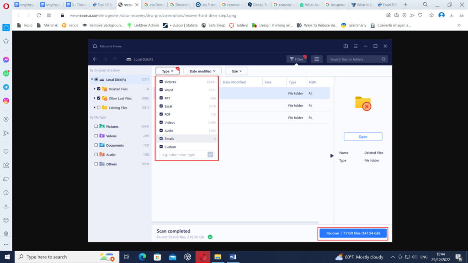The width and height of the screenshot is (468, 263).
Task: Open the EaseUS hamburger menu icon
Action: [356, 46]
